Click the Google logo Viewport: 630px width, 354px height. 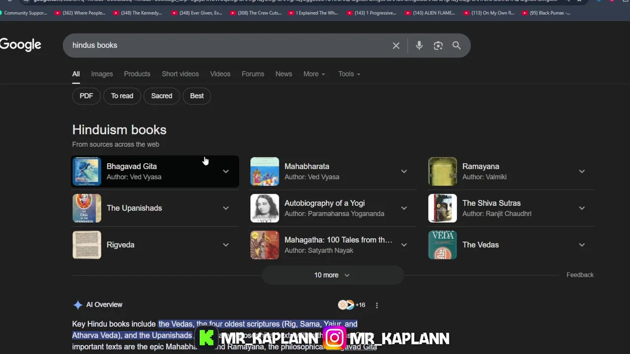[x=20, y=45]
